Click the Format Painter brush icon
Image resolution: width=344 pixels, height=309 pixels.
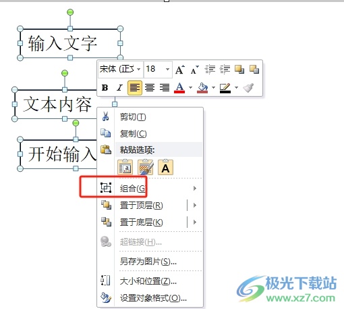coord(248,88)
